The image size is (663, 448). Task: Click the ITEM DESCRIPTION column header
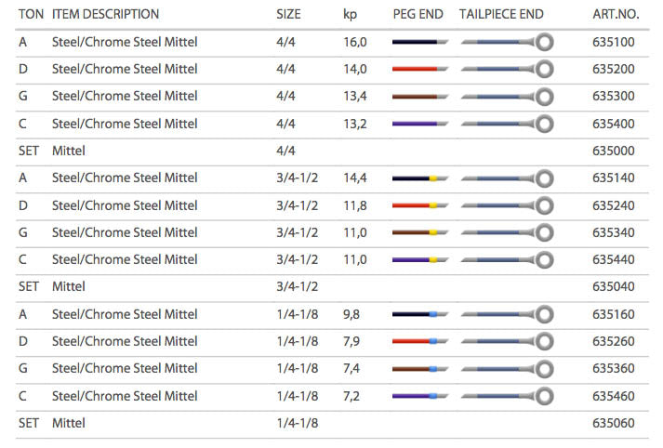pyautogui.click(x=105, y=15)
